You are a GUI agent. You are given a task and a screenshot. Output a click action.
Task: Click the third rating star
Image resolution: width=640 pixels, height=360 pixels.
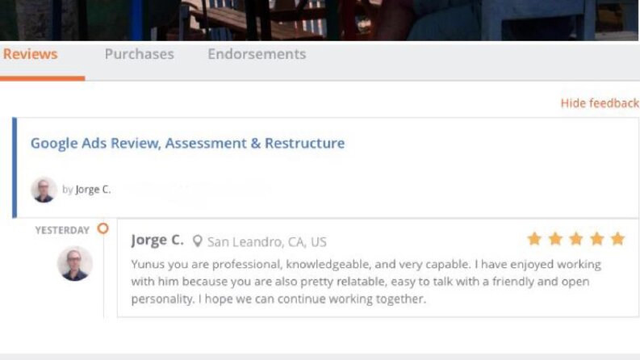(x=576, y=239)
